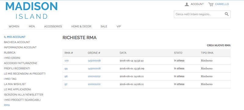Open the MEN menu

pyautogui.click(x=32, y=26)
